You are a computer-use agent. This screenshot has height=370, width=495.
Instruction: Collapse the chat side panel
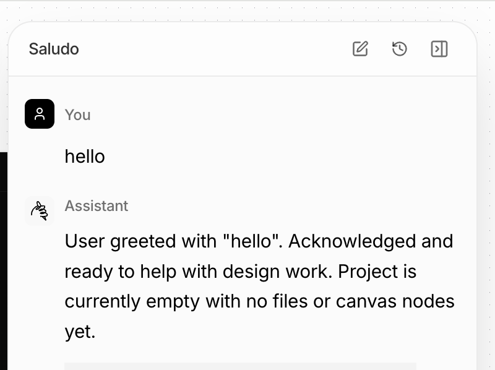439,49
